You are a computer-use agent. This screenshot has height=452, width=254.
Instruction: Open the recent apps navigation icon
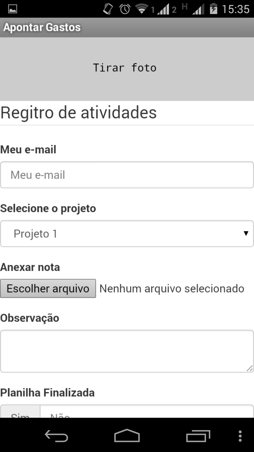tap(198, 436)
